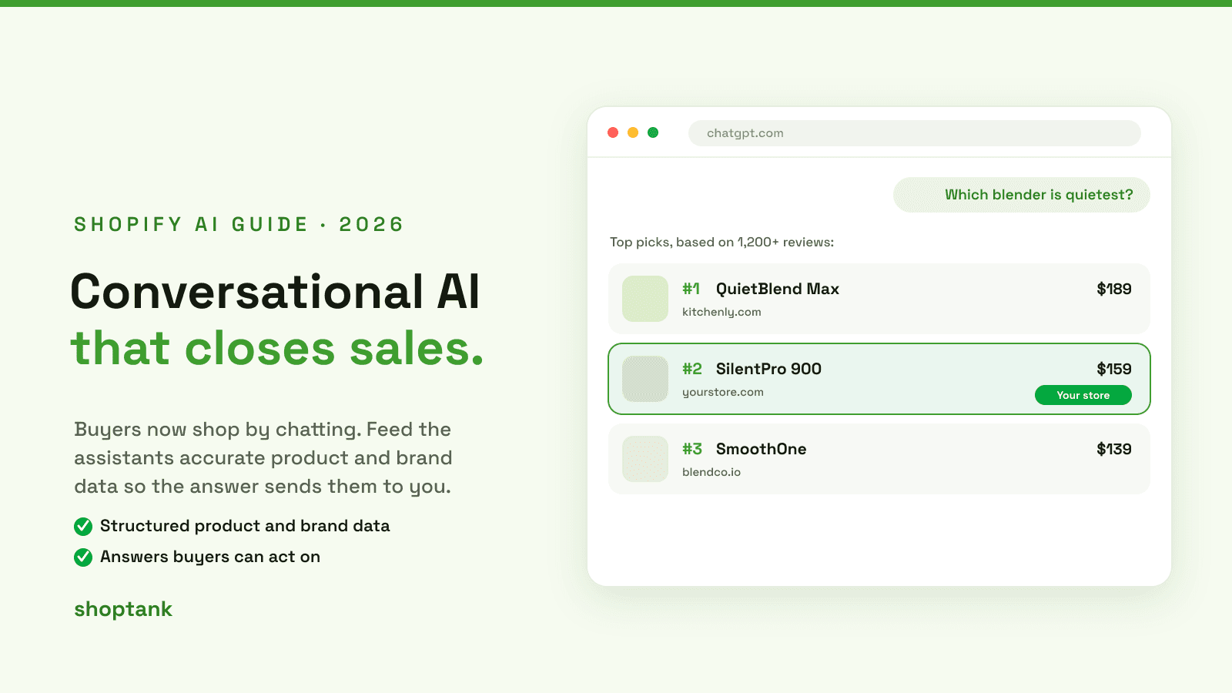Open the SilentPro 900 product thumbnail
Image resolution: width=1232 pixels, height=693 pixels.
(x=645, y=379)
